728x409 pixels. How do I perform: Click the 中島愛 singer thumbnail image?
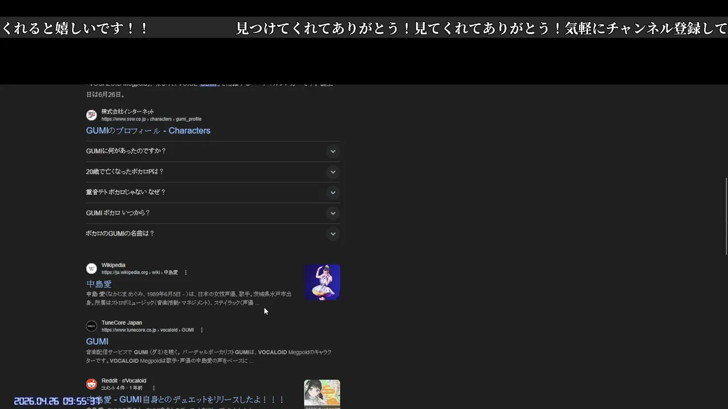click(x=322, y=282)
